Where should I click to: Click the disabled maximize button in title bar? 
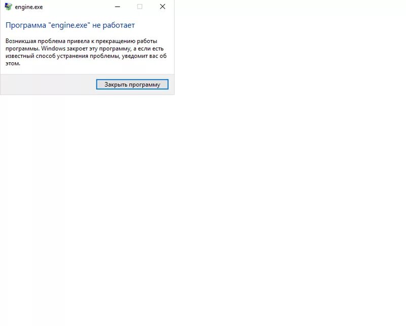coord(140,7)
